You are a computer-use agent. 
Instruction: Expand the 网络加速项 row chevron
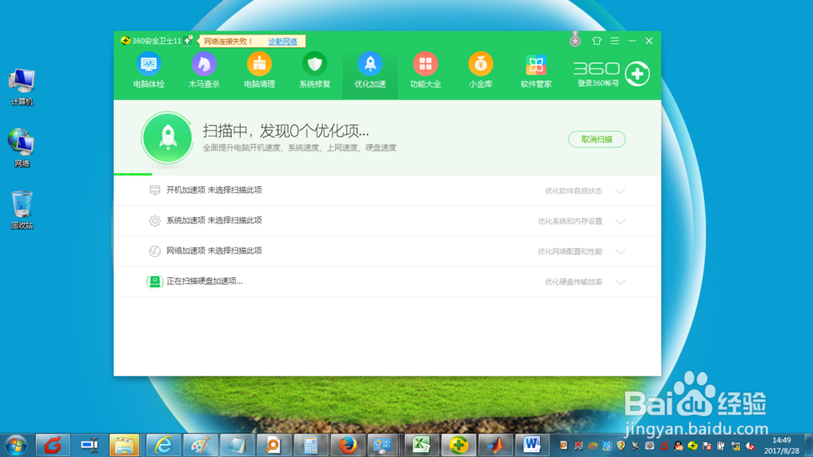[620, 251]
